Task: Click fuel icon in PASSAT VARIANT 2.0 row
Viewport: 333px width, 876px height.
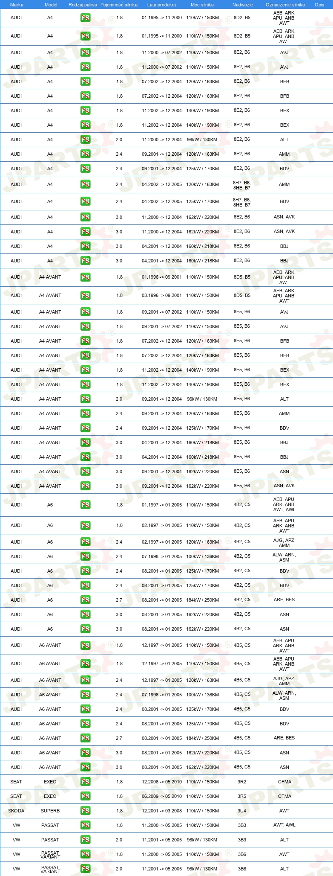Action: (x=85, y=869)
